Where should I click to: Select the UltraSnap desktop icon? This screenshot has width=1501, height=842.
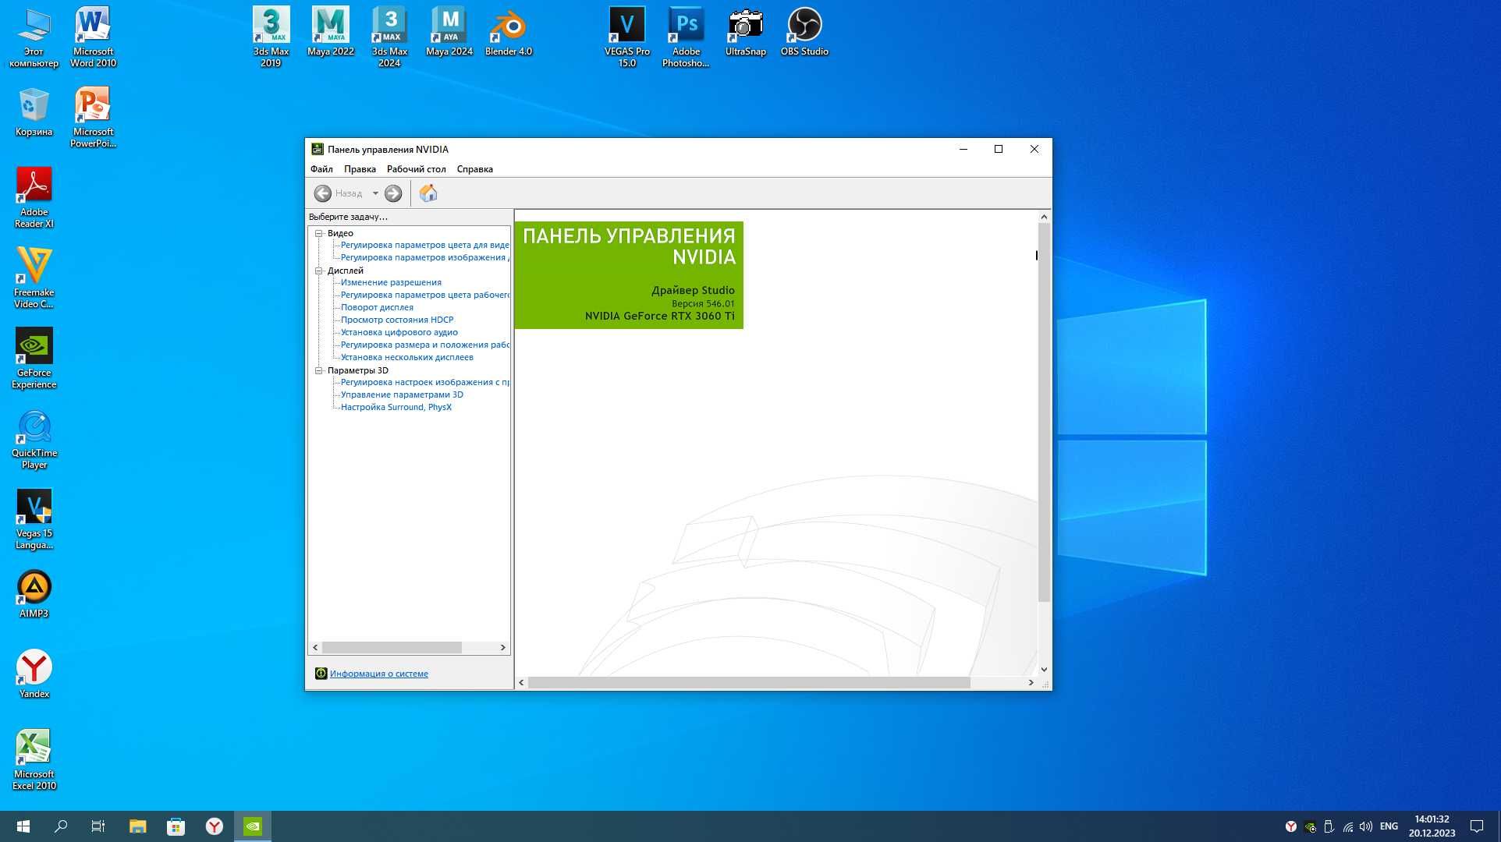(x=746, y=31)
